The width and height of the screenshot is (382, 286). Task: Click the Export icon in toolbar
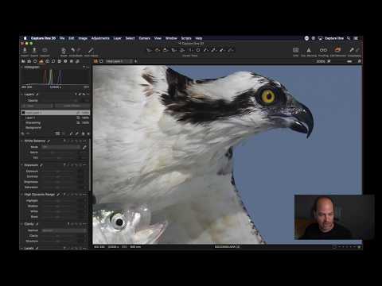(34, 50)
